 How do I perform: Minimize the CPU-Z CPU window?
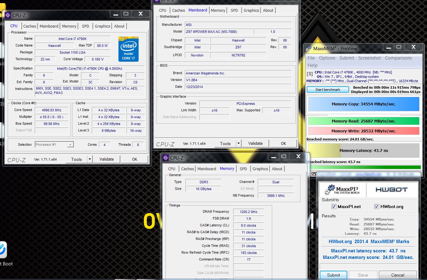(116, 14)
